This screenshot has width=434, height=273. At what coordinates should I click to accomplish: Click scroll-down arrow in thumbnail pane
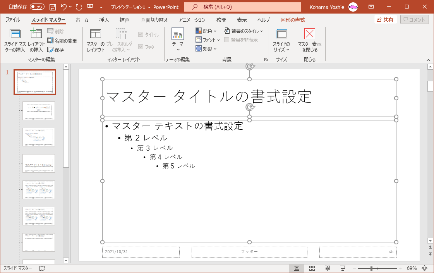click(x=66, y=260)
